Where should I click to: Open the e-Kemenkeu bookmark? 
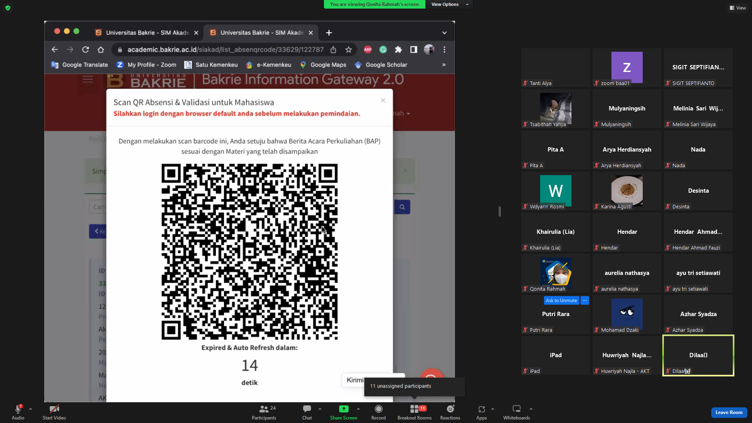269,65
